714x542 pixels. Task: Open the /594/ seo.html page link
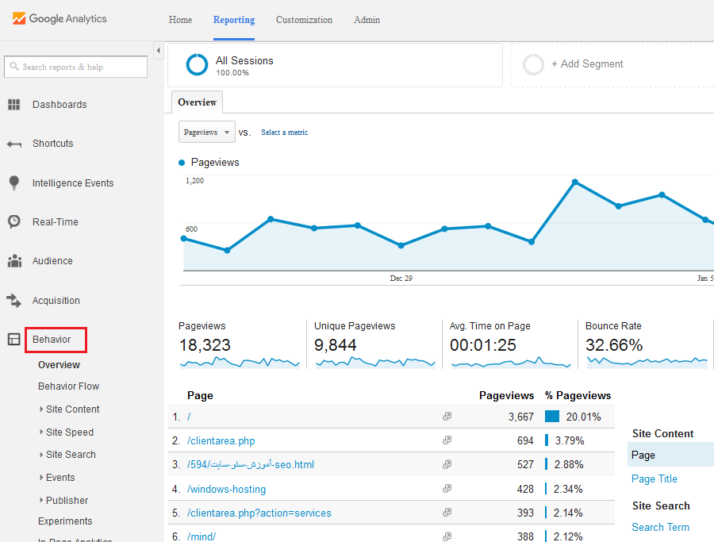(x=251, y=464)
